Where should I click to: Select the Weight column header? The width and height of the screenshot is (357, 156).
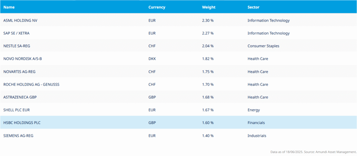(x=208, y=7)
